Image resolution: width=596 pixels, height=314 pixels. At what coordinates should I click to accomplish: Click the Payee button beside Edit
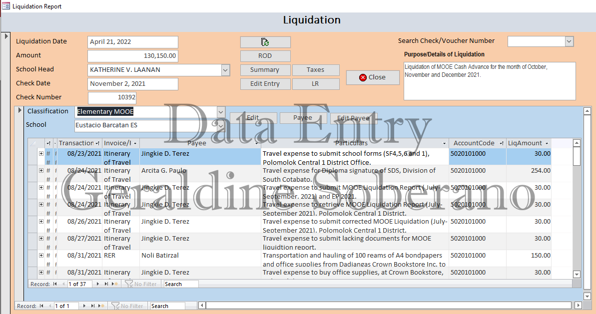303,118
